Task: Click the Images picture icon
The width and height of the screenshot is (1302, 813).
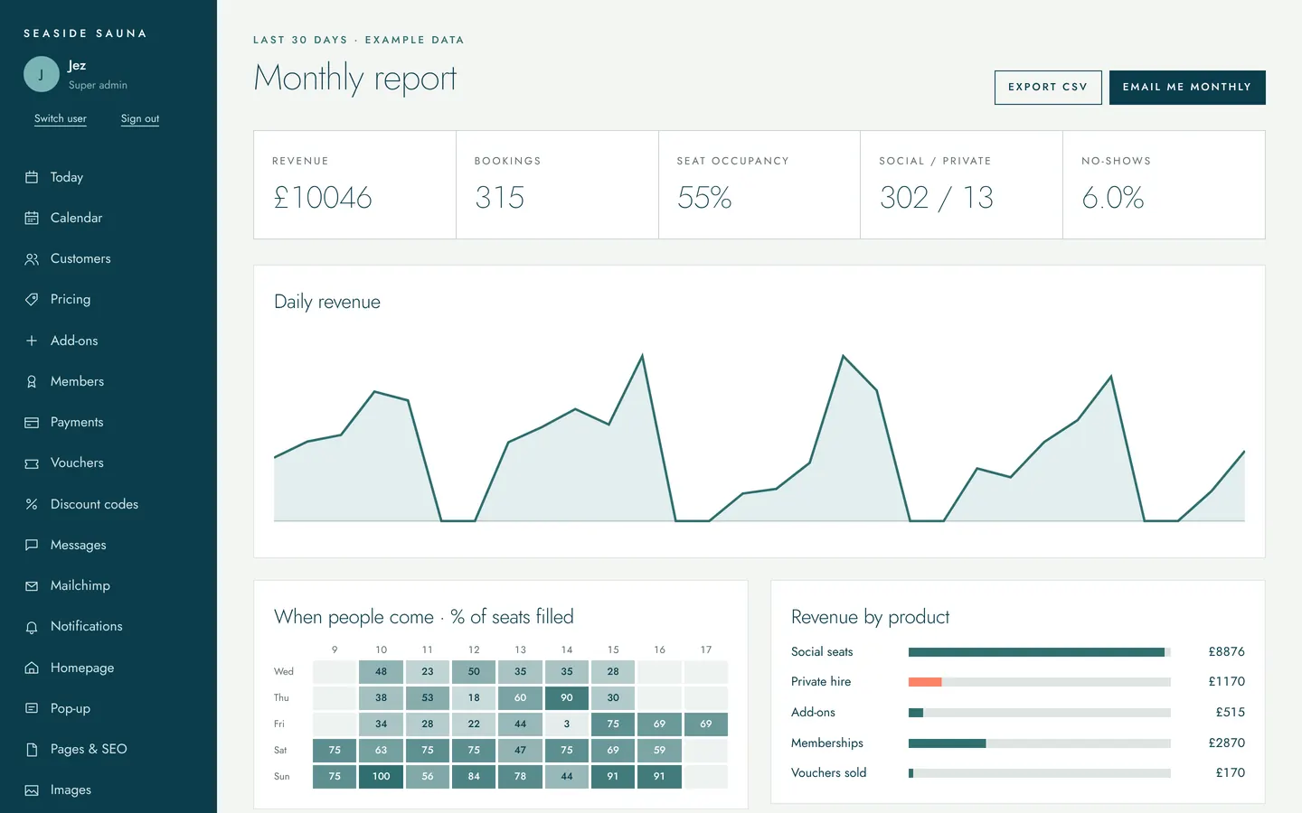Action: [32, 790]
